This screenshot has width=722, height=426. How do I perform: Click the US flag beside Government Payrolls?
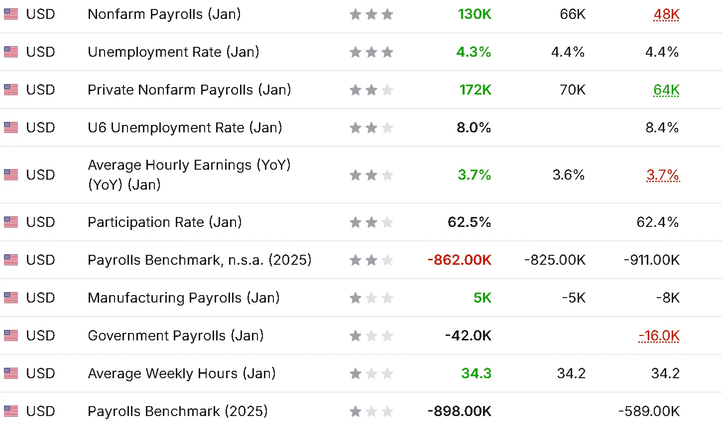[x=11, y=335]
